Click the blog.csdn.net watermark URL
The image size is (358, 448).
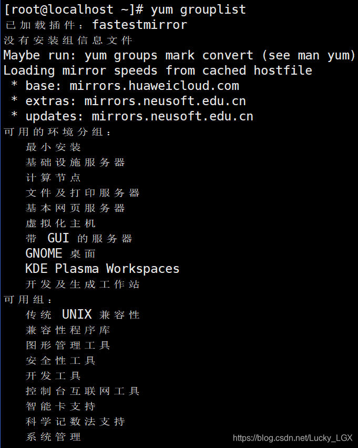click(292, 437)
